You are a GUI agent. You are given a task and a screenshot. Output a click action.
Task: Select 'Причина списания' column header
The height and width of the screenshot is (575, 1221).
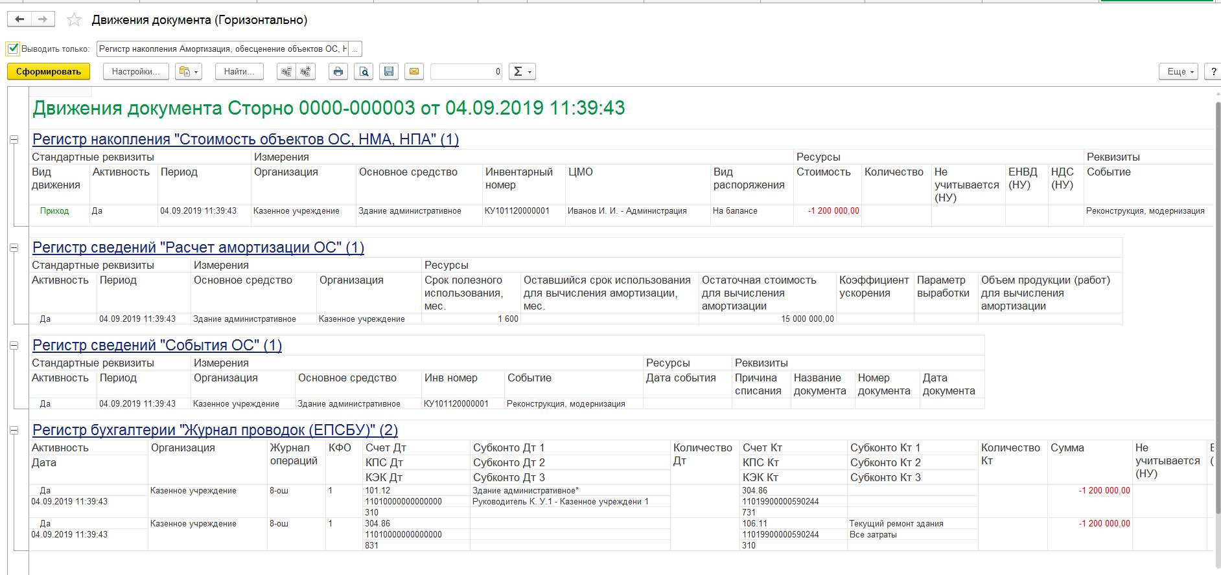(758, 385)
